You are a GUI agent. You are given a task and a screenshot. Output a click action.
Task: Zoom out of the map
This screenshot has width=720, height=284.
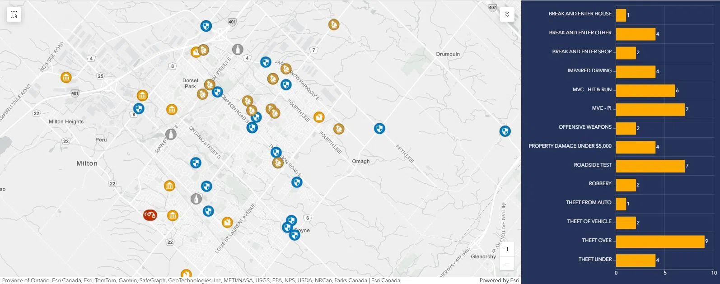click(x=507, y=264)
